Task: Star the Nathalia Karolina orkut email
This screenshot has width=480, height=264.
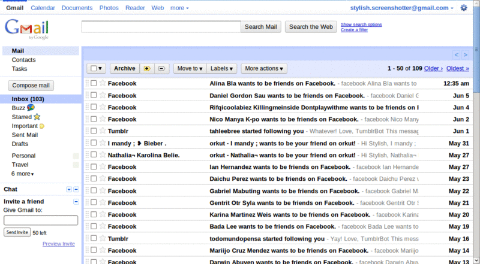Action: (x=103, y=155)
